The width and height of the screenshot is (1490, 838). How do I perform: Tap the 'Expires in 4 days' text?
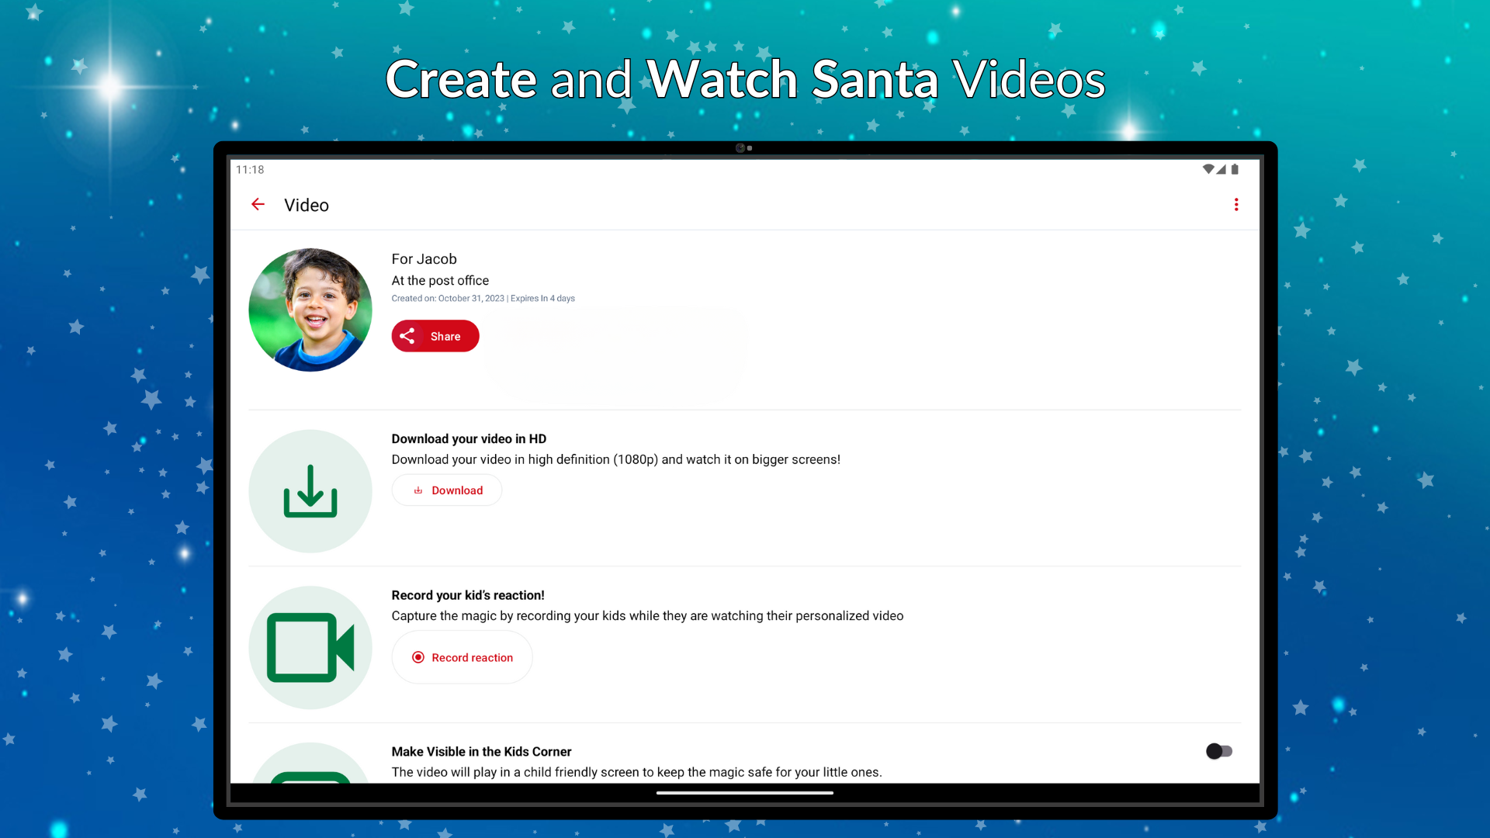pos(542,299)
